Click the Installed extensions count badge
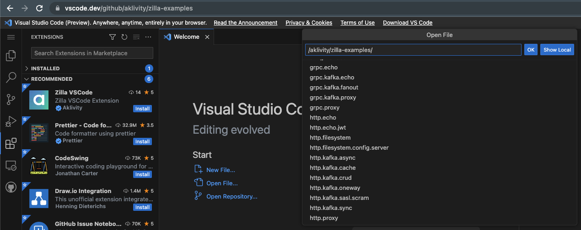This screenshot has height=230, width=581. pos(149,68)
